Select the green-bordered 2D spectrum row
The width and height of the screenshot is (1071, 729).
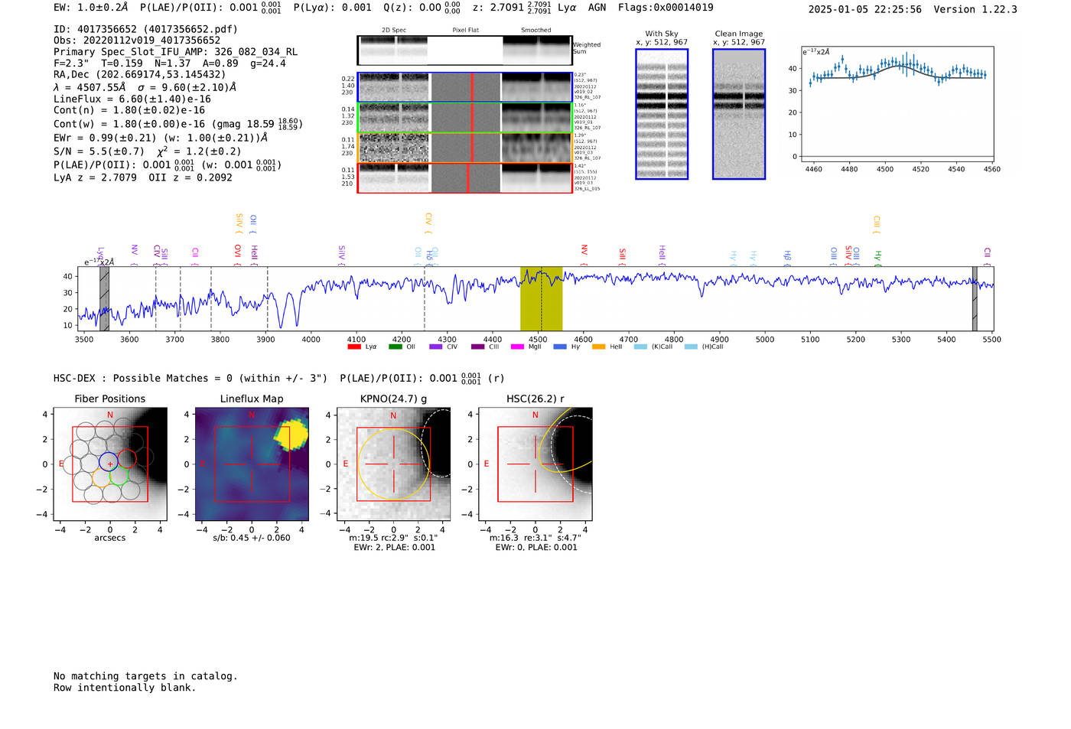coord(464,118)
